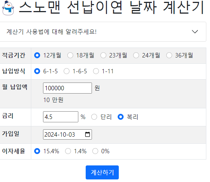Click the 금리 row label
The width and height of the screenshot is (210, 182).
tap(8, 116)
